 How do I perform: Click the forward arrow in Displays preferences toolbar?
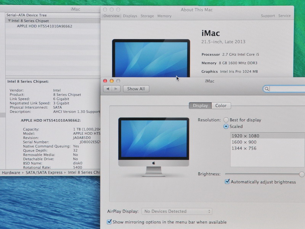click(x=116, y=89)
